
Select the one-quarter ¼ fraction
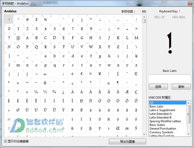coord(36,92)
